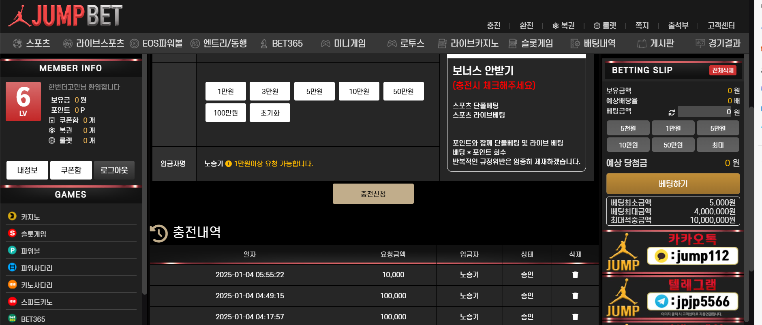
Task: Click 배팅하기 to place the bet
Action: [x=673, y=184]
